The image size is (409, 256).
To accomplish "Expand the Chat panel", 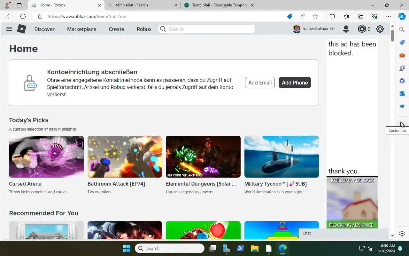I will coord(343,233).
